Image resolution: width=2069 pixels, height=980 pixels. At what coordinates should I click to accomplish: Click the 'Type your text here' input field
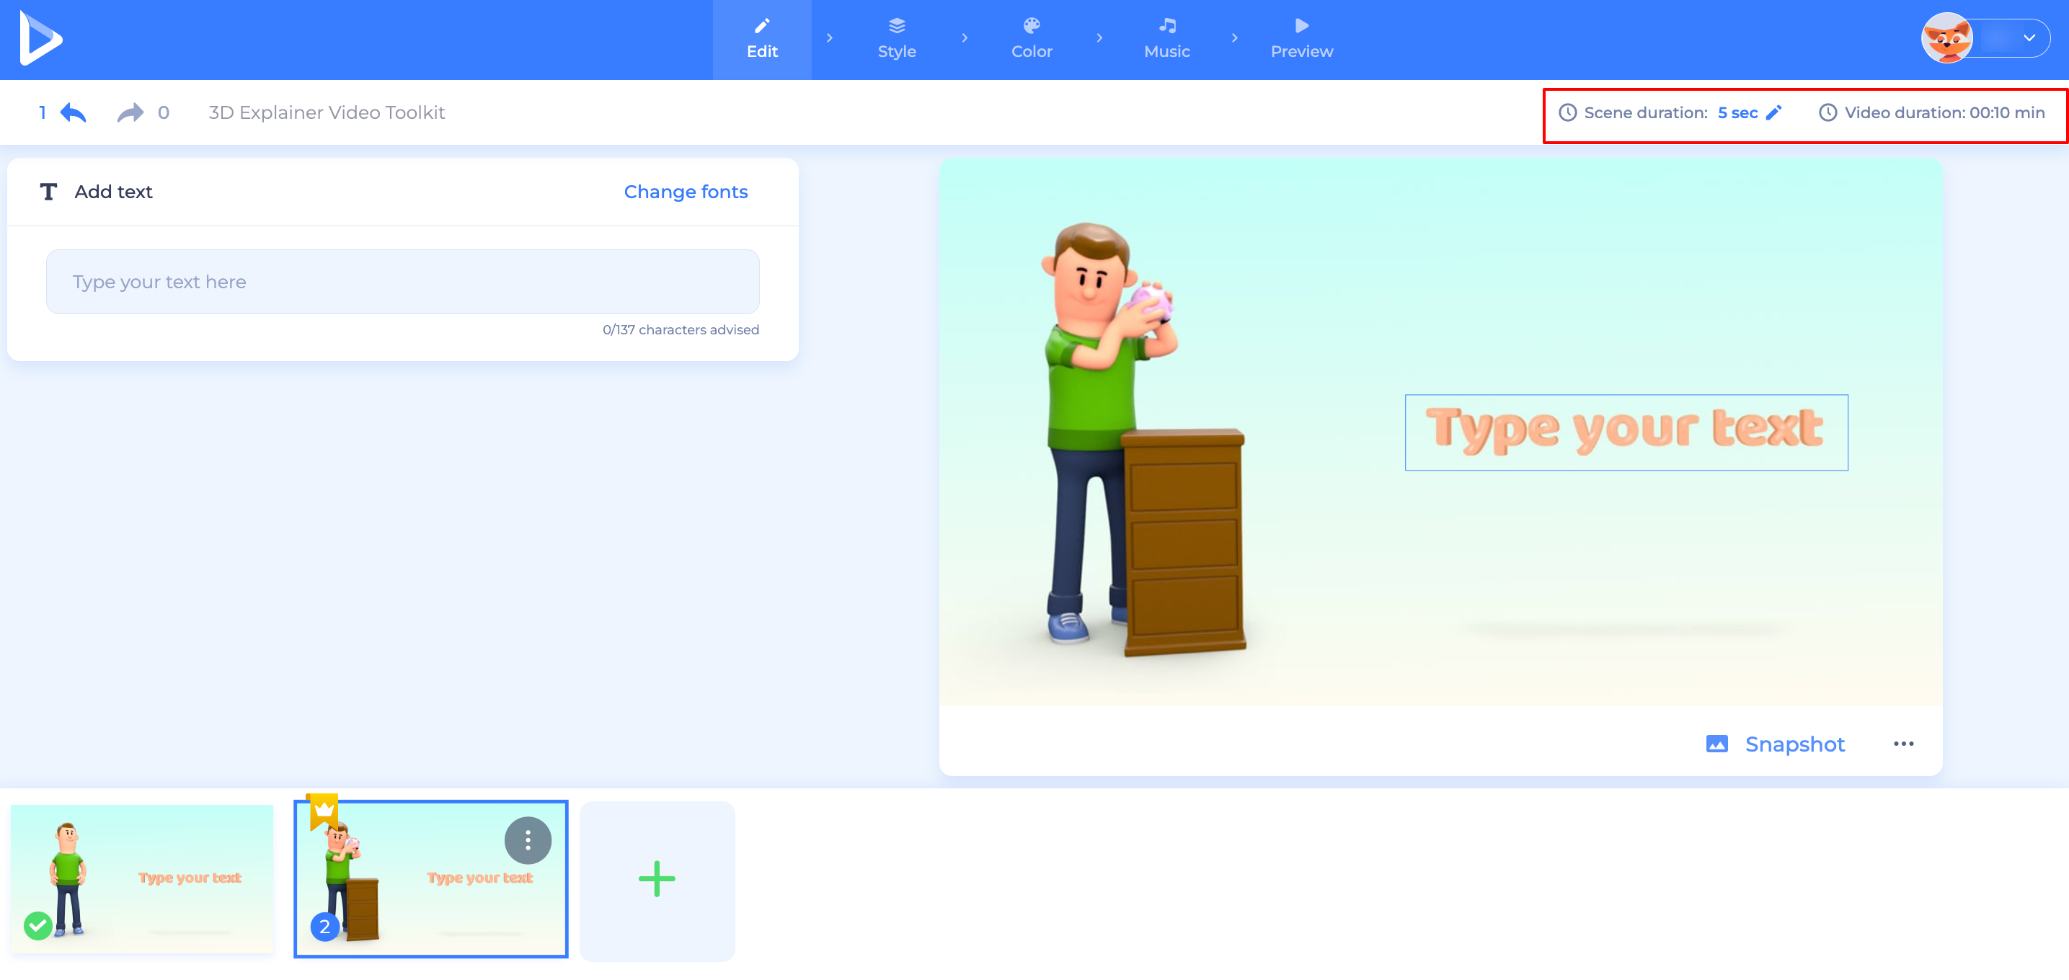point(402,282)
